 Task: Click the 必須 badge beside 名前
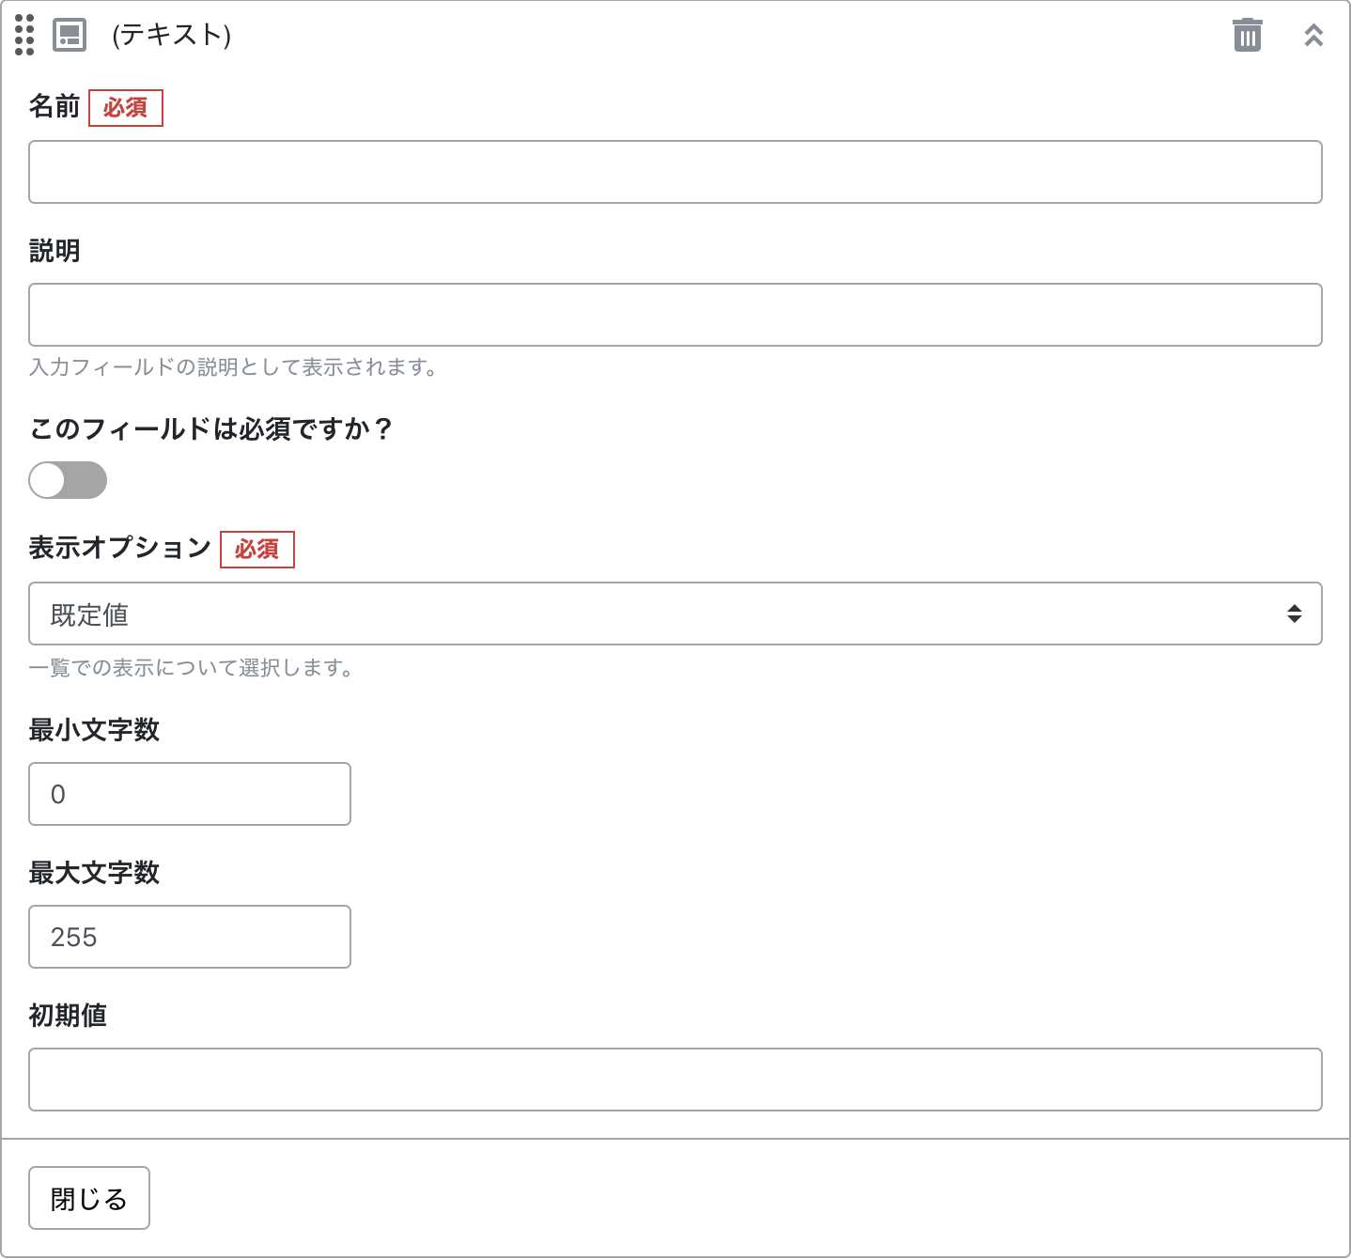[126, 108]
